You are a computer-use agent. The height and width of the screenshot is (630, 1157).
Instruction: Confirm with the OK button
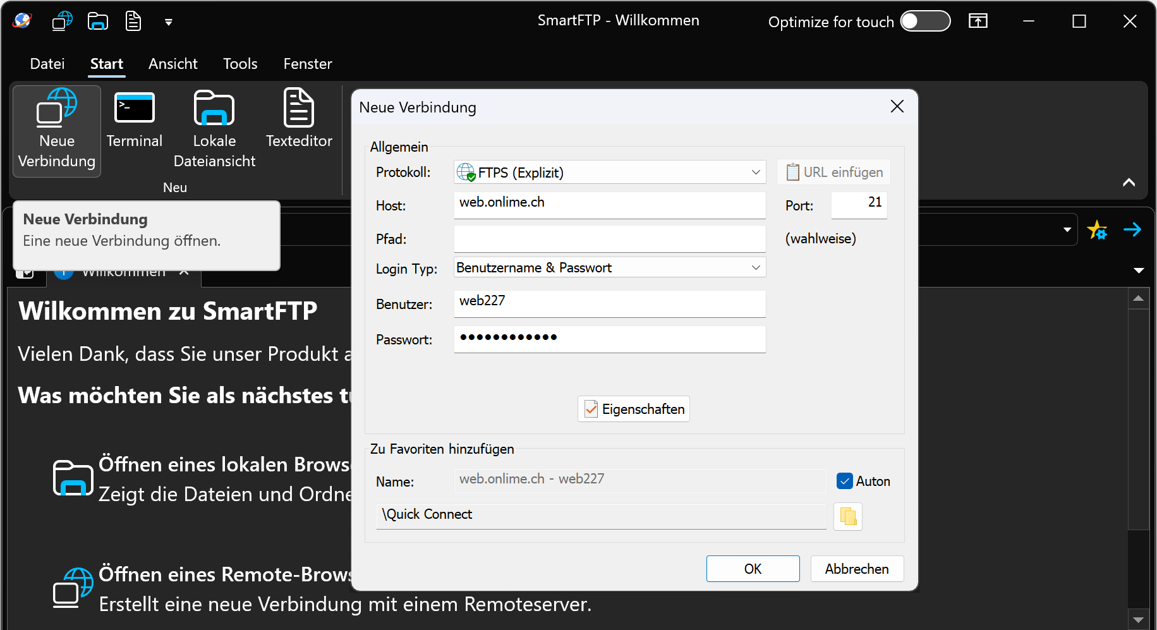(x=753, y=569)
